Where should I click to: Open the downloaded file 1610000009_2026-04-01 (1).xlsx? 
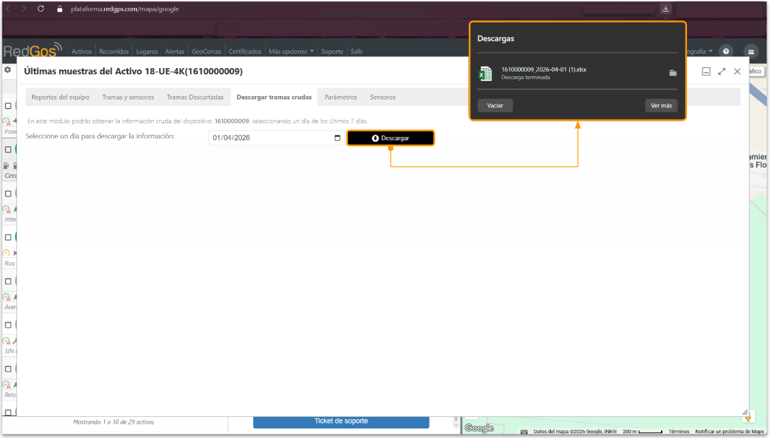pos(543,69)
